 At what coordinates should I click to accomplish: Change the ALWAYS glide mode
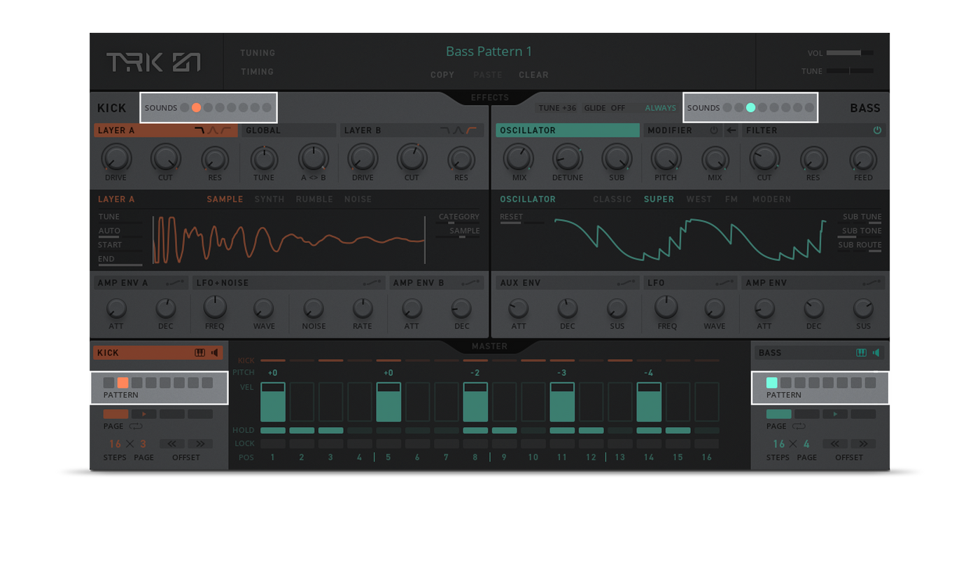click(661, 108)
